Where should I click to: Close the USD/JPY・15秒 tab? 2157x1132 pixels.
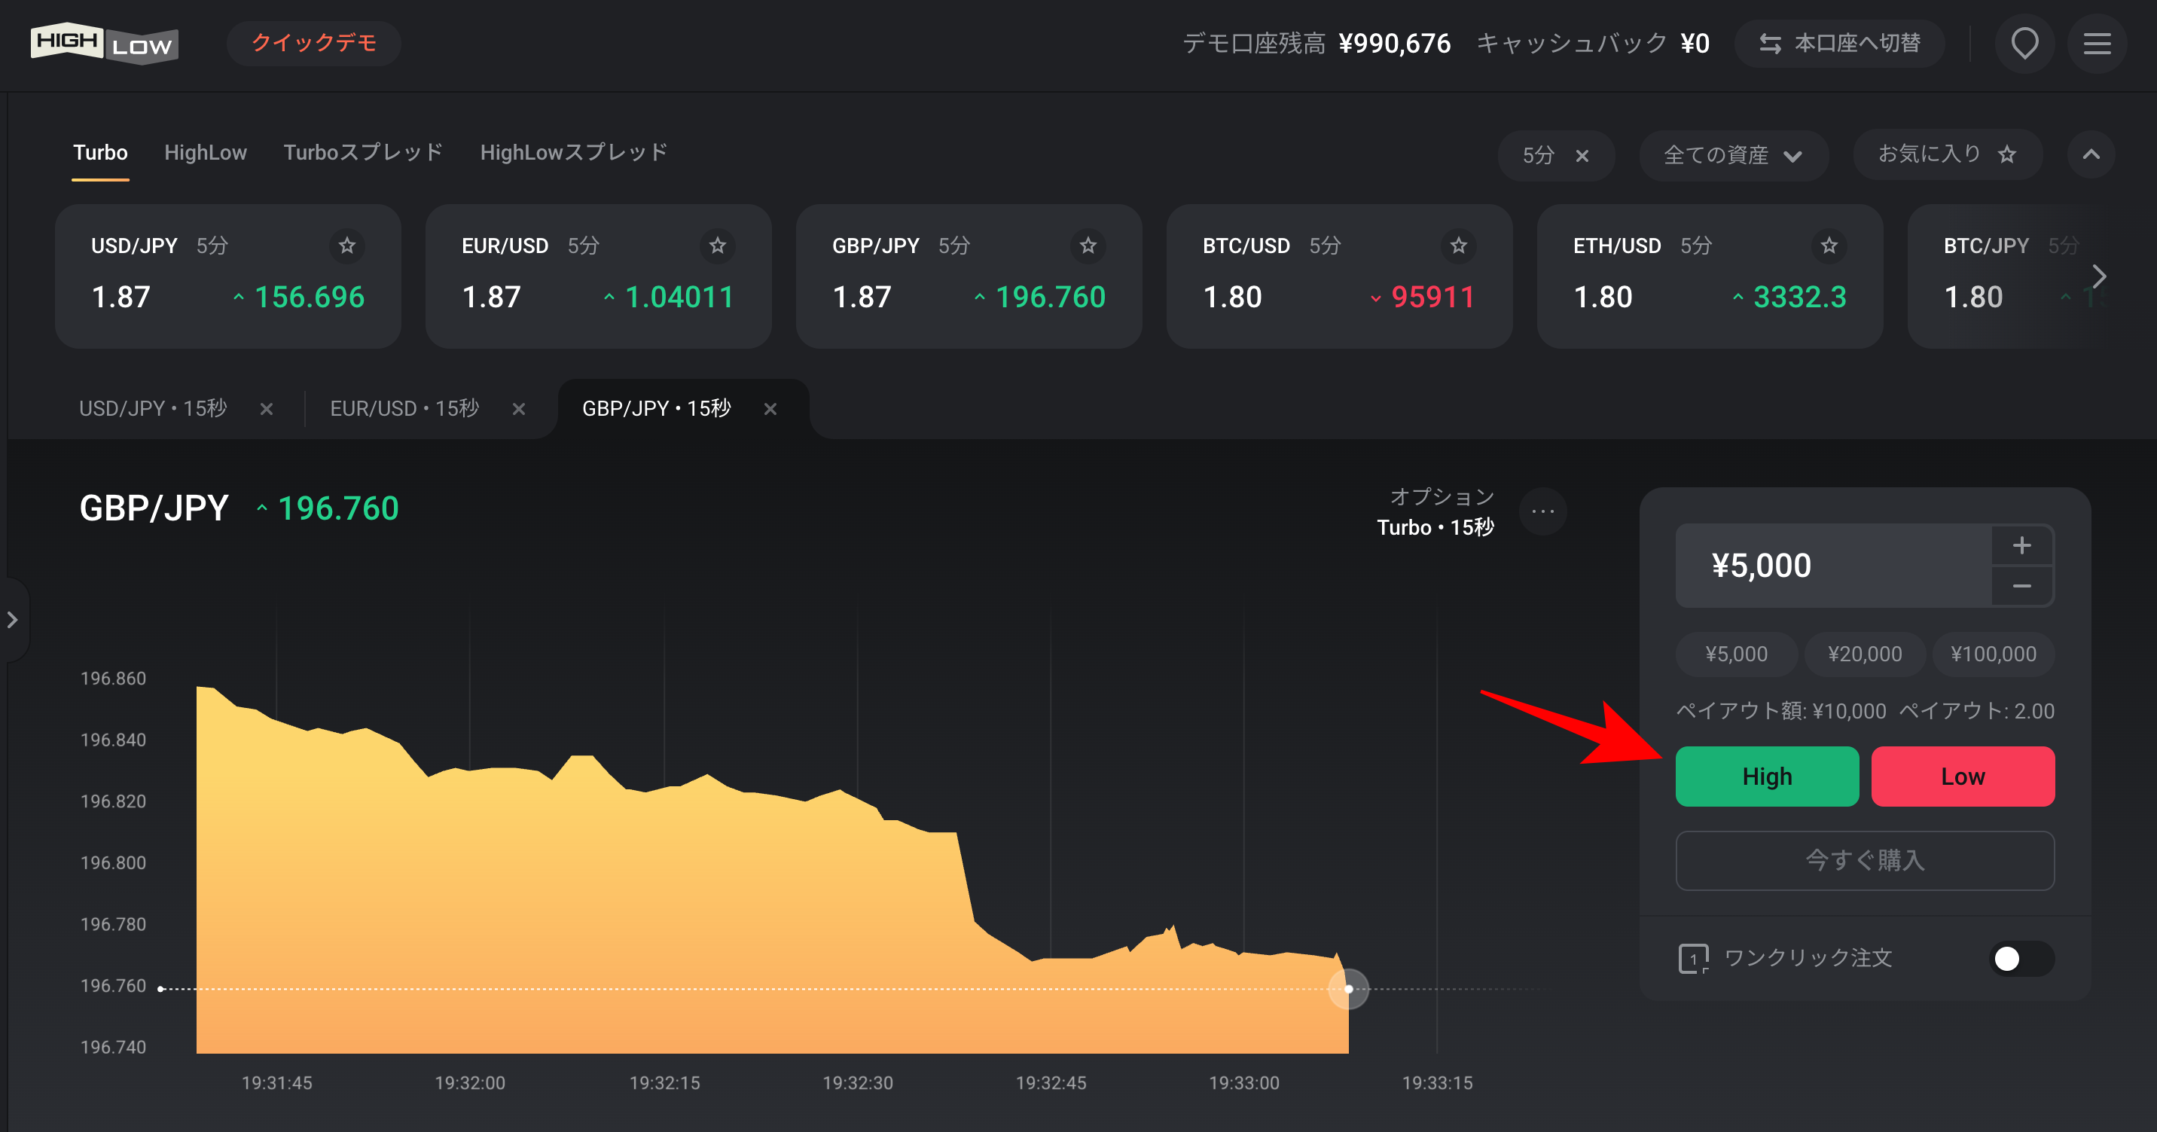(x=267, y=409)
